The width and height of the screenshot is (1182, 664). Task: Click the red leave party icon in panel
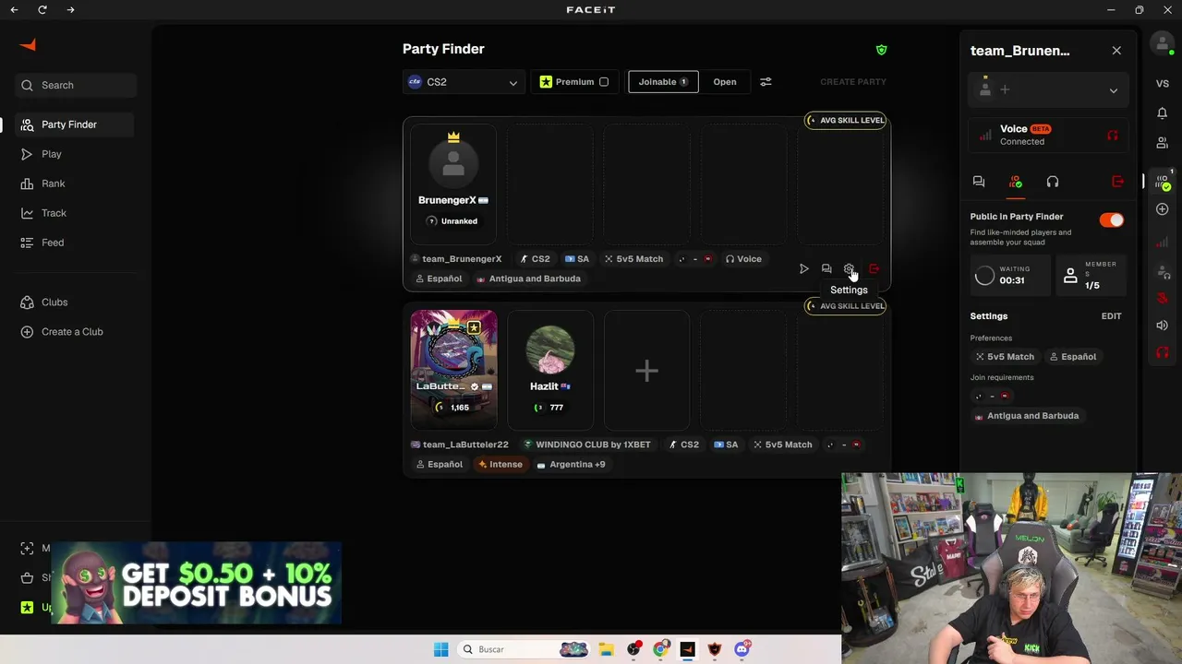click(1117, 182)
